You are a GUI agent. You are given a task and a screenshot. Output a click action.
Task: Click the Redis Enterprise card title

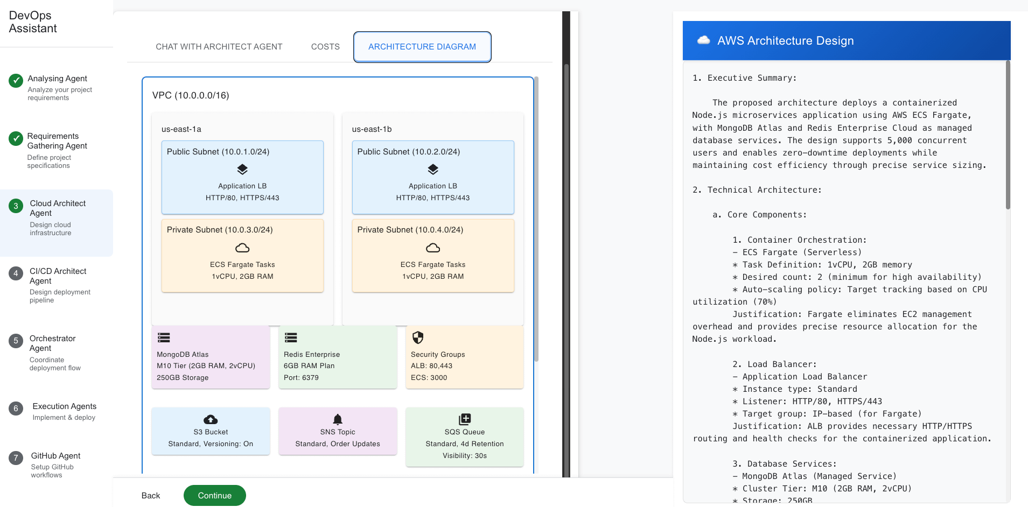pos(312,354)
